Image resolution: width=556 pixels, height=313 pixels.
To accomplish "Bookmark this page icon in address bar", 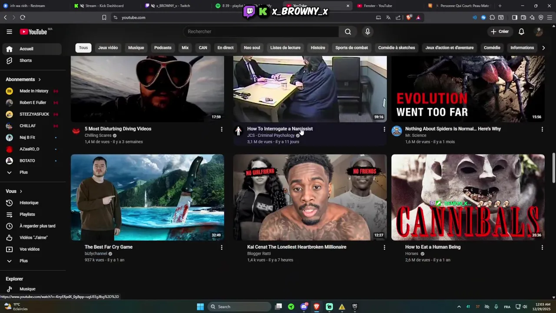I will [x=104, y=17].
